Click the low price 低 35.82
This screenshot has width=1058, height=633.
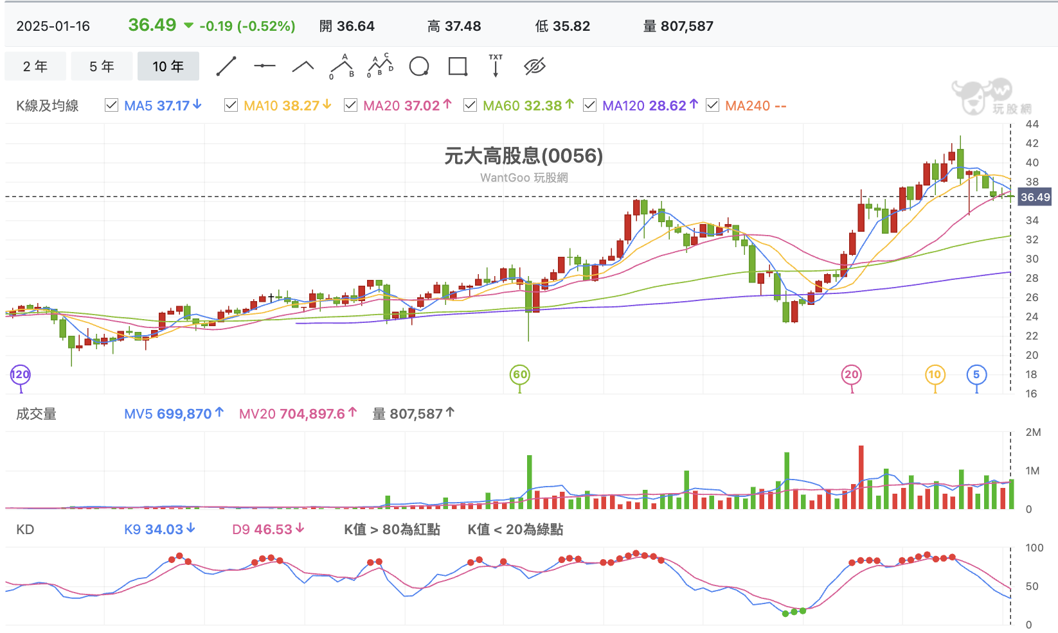coord(562,26)
